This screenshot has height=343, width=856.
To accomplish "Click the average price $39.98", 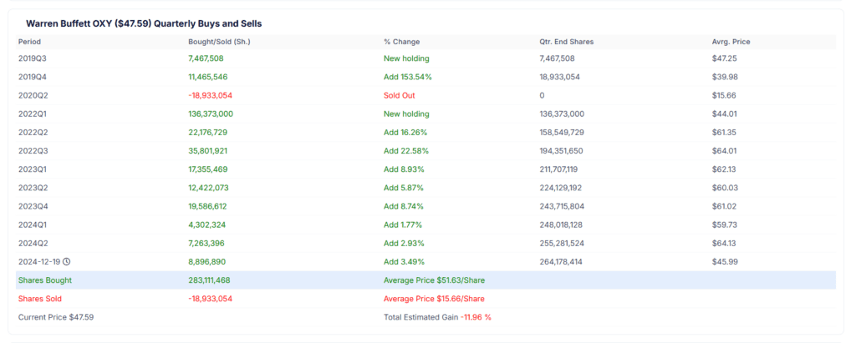I will tap(725, 77).
